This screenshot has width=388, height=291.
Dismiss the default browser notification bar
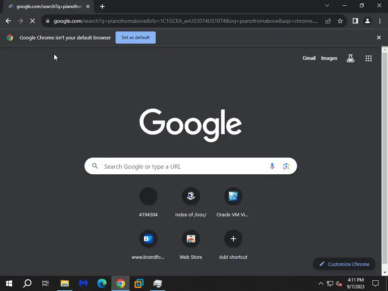pyautogui.click(x=379, y=38)
